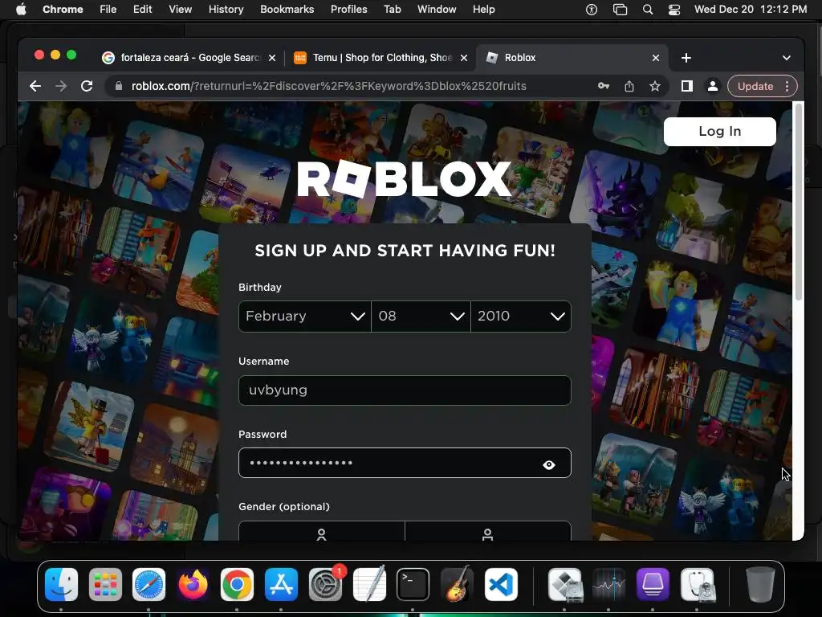
Task: Go forward with the forward arrow
Action: coord(61,86)
